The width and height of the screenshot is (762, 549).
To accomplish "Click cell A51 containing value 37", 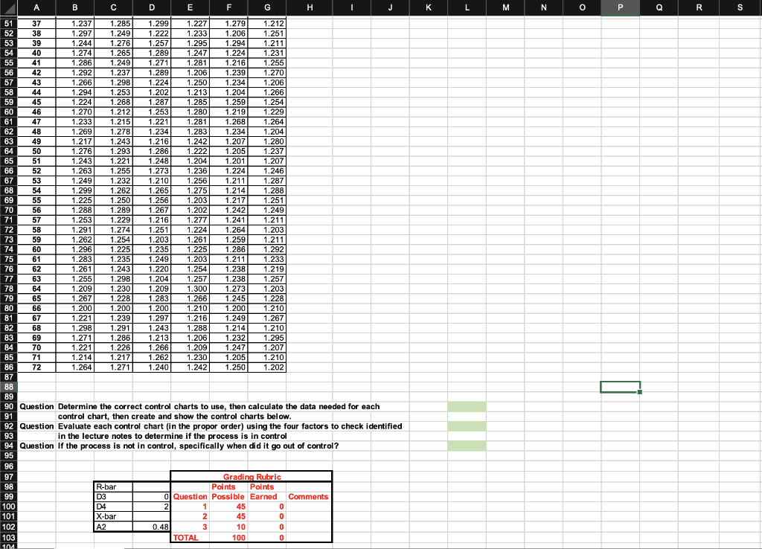I will (36, 23).
